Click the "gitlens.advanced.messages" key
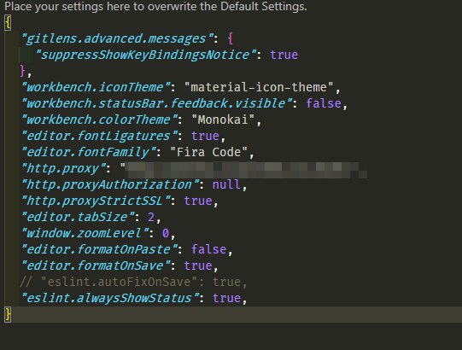 (117, 39)
